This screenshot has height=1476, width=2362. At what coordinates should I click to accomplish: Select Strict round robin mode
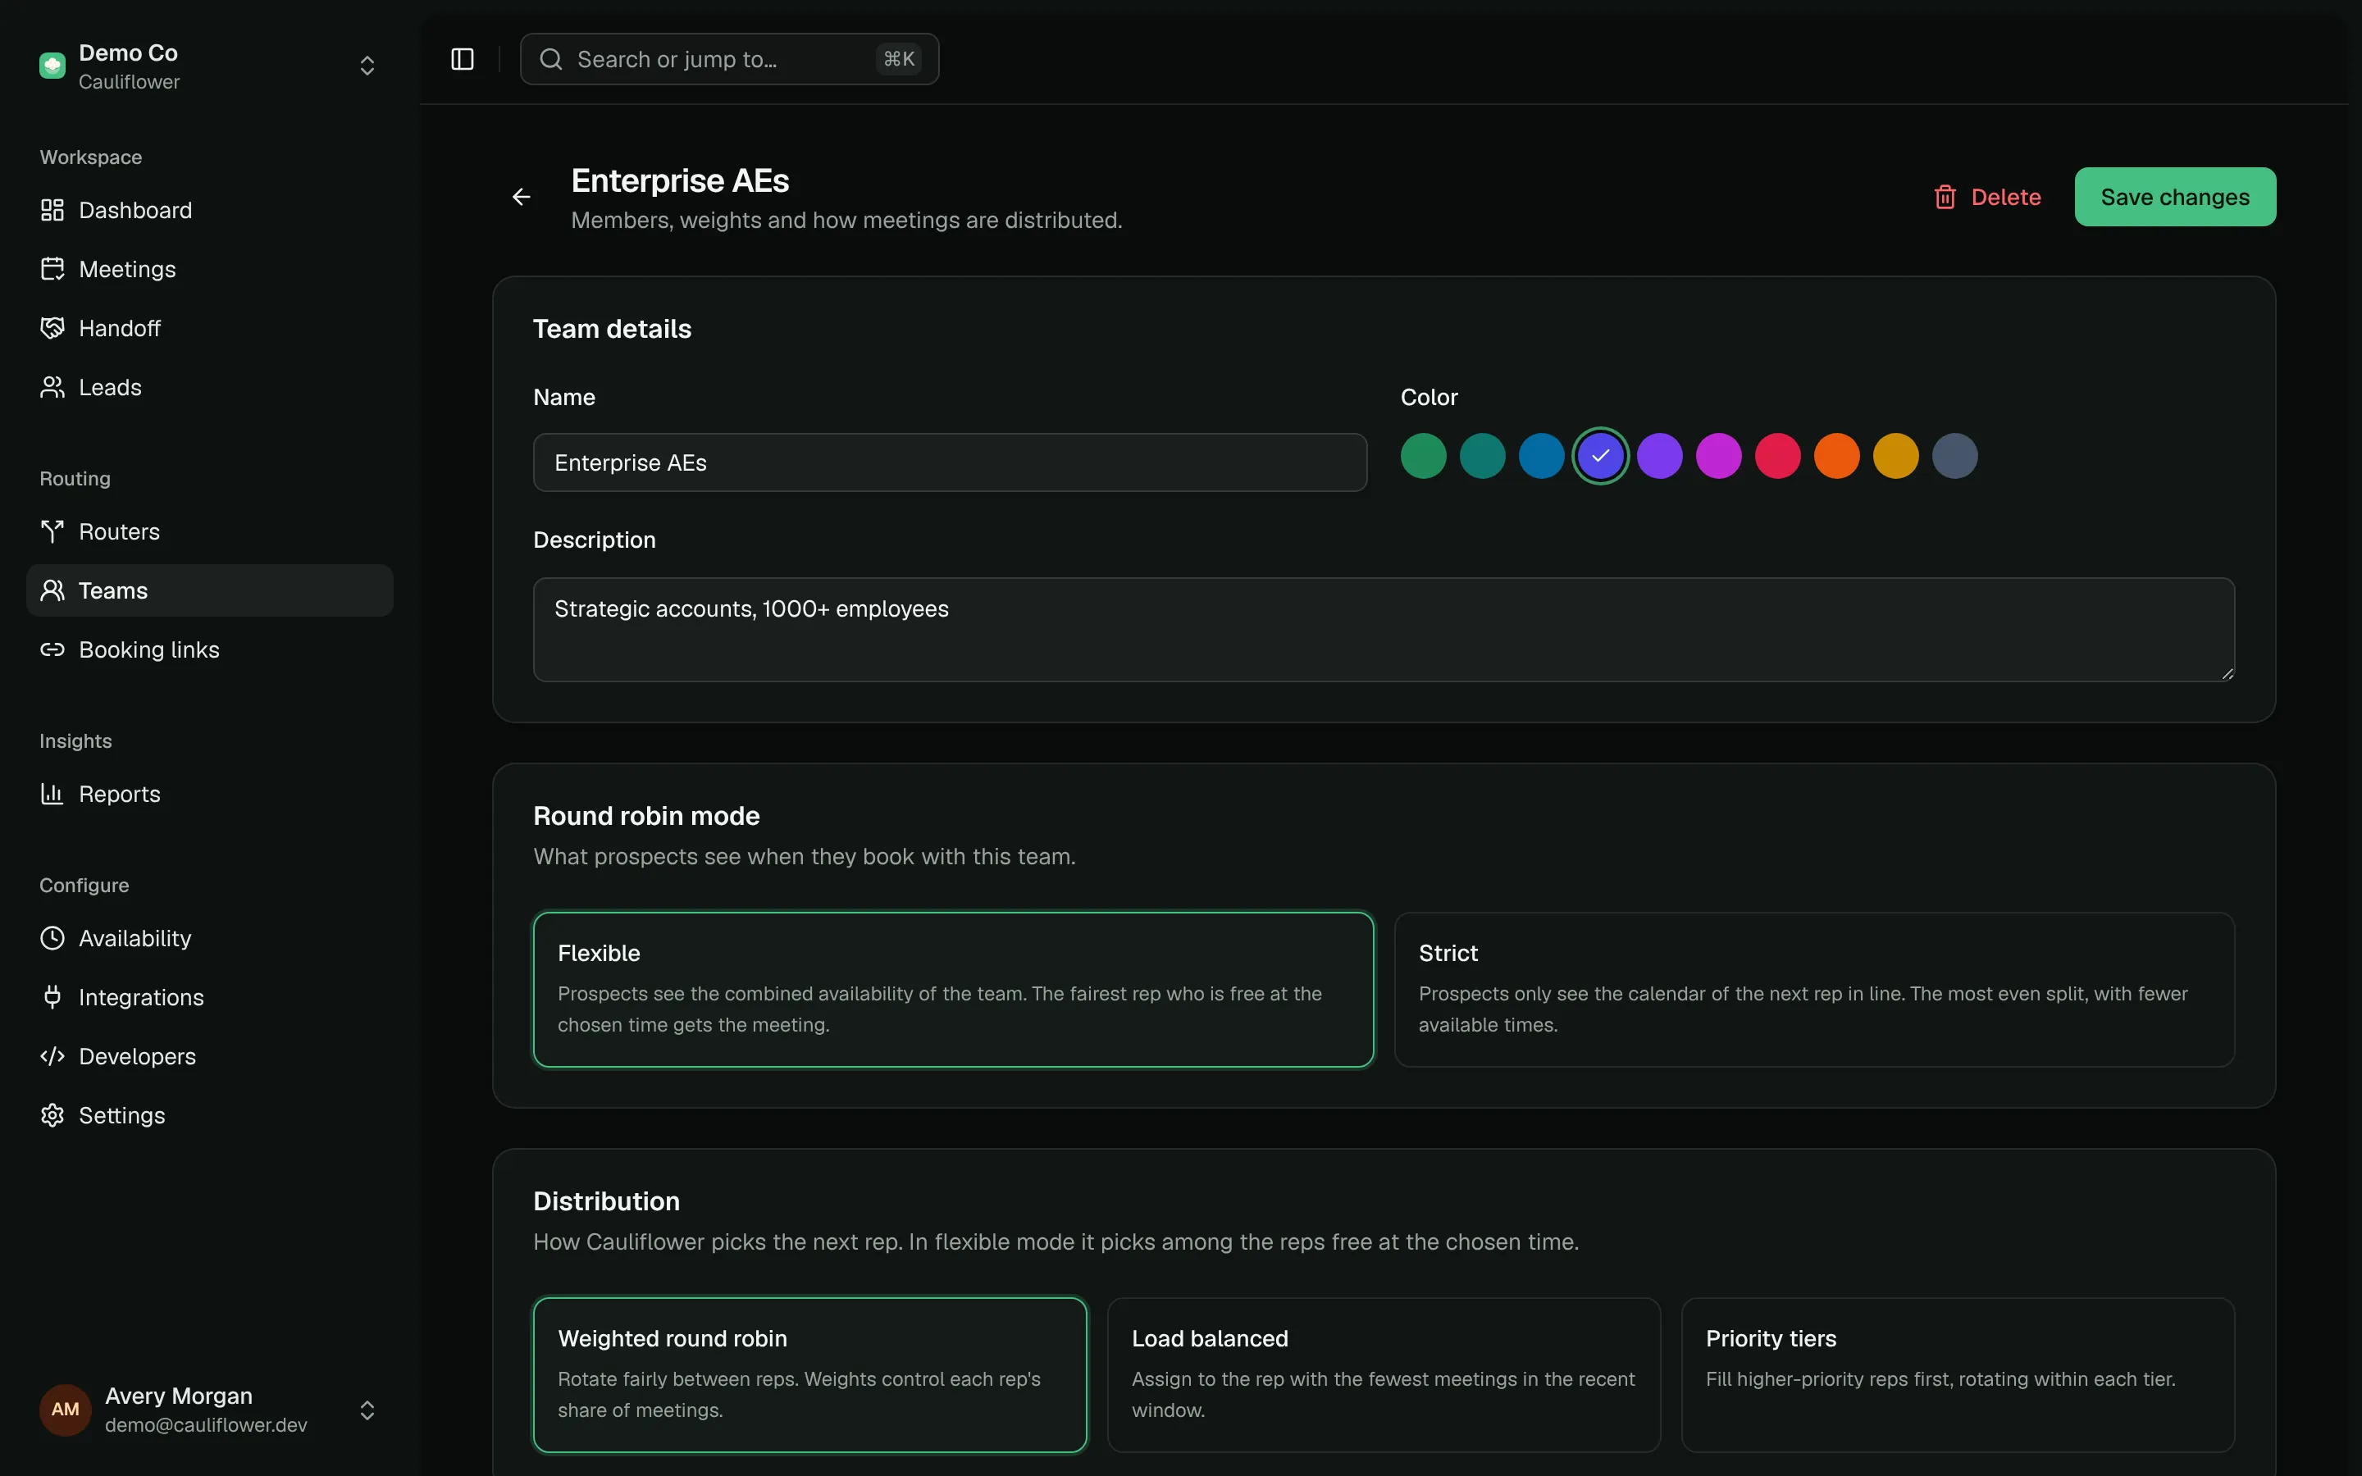(1813, 990)
